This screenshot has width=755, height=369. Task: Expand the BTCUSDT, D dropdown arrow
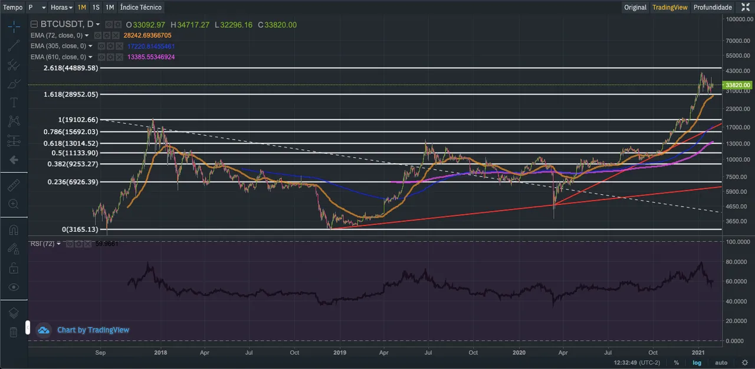tap(98, 25)
